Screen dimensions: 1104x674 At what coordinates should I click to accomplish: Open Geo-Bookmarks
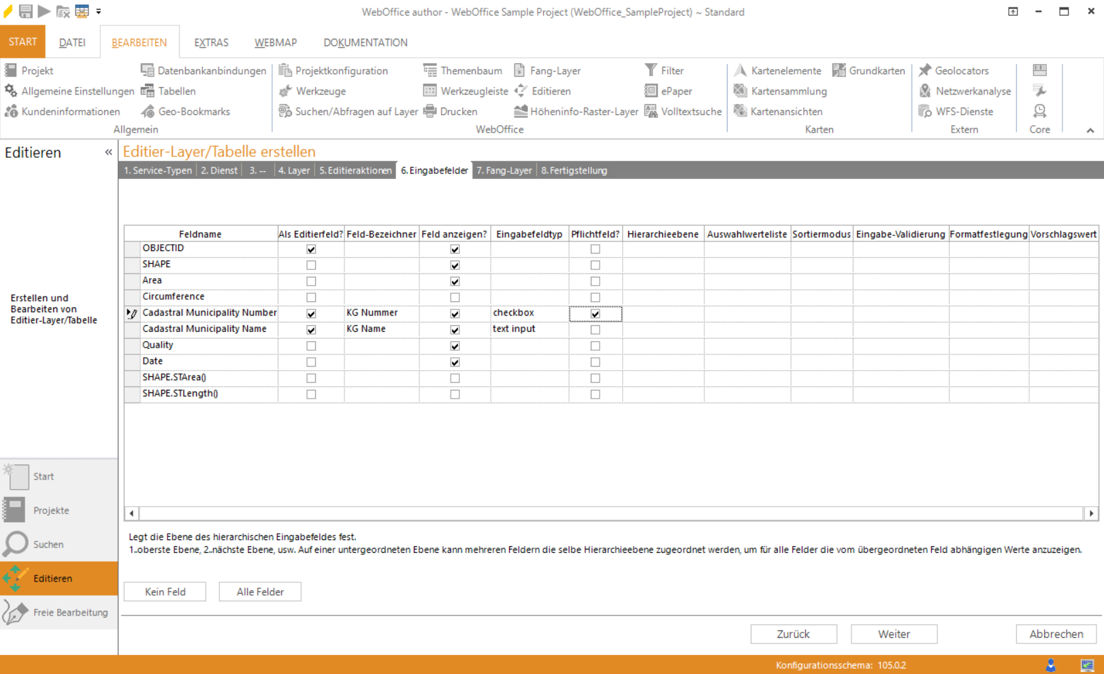pos(194,111)
